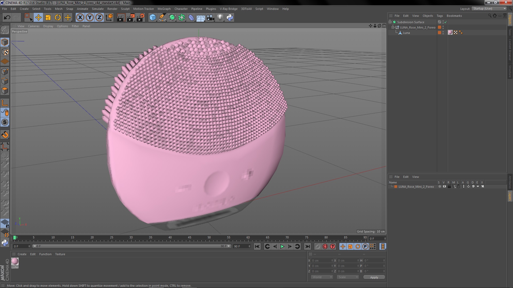
Task: Toggle X axis lock
Action: (80, 18)
